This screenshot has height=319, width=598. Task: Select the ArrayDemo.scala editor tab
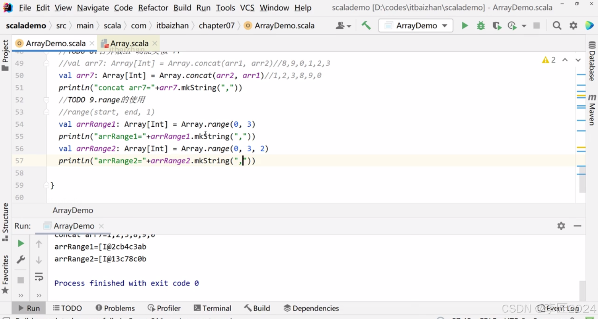pyautogui.click(x=55, y=43)
